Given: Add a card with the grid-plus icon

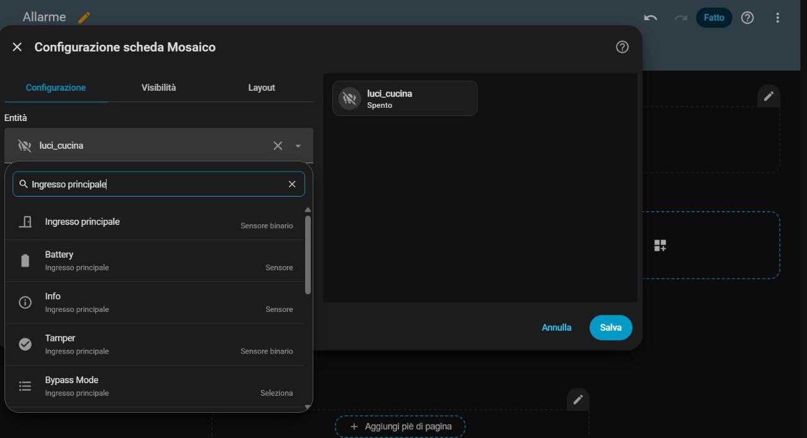Looking at the screenshot, I should (660, 245).
